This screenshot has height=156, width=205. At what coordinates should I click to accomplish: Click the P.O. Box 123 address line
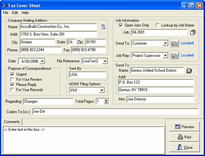pos(156,82)
